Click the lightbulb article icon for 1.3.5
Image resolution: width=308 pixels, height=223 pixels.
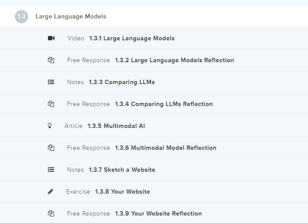pyautogui.click(x=50, y=126)
